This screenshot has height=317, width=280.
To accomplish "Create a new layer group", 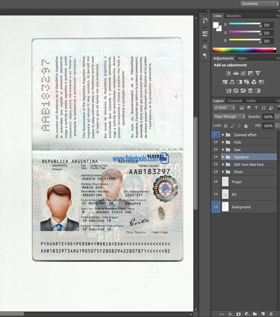I will [x=255, y=314].
